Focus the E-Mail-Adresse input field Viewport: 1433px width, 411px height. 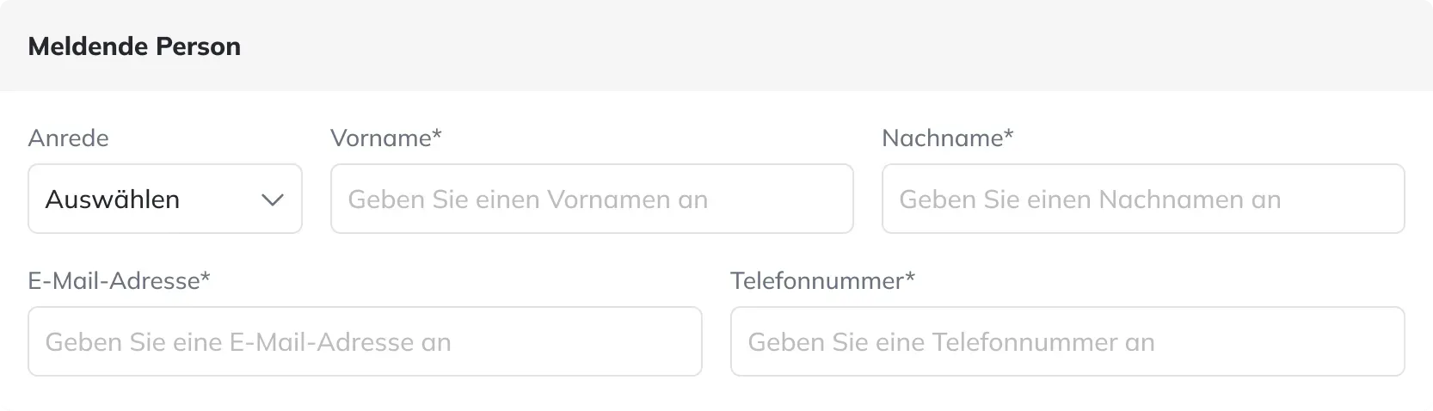[x=365, y=341]
